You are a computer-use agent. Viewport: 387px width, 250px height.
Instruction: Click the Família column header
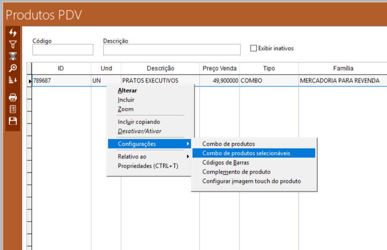343,68
